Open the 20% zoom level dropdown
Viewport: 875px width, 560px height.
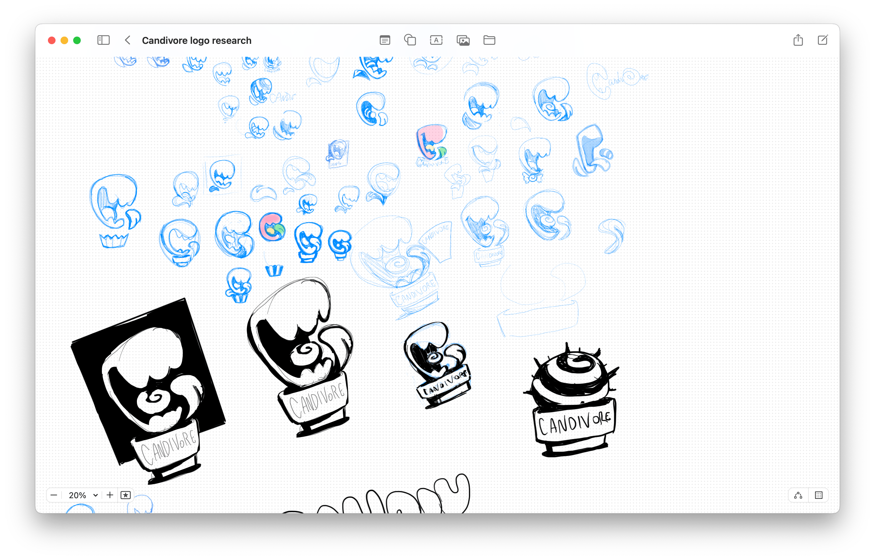[83, 495]
